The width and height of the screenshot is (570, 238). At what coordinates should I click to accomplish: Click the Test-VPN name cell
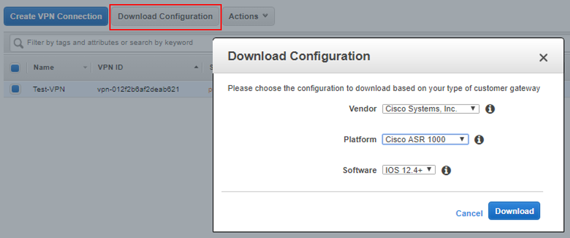[48, 89]
